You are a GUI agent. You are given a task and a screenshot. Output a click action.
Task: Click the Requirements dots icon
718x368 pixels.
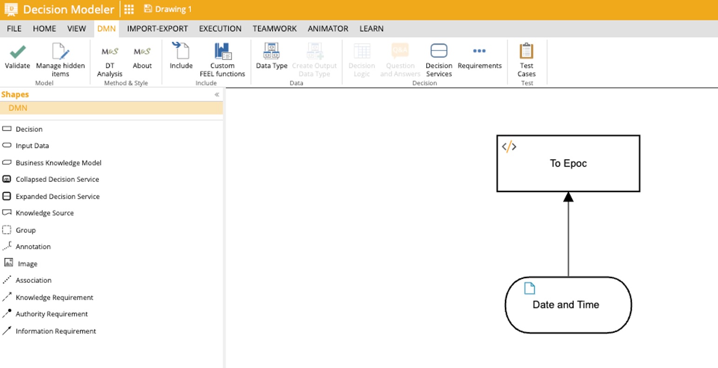pyautogui.click(x=479, y=51)
